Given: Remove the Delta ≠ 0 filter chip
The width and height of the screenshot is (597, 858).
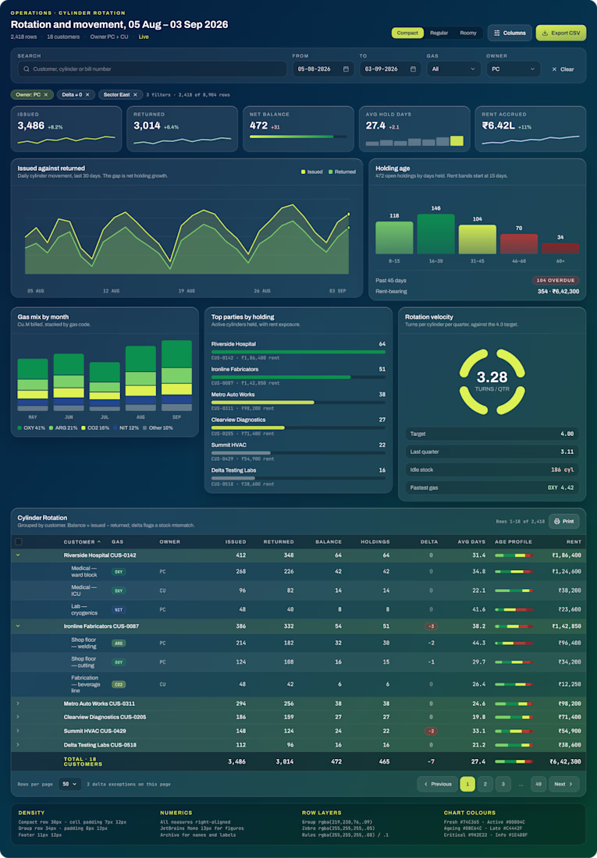Looking at the screenshot, I should pos(87,94).
